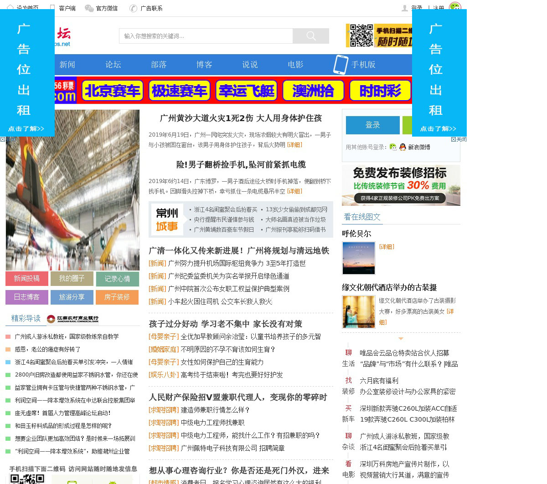Click the 看在线图文 section heading
The height and width of the screenshot is (484, 547).
(x=362, y=217)
